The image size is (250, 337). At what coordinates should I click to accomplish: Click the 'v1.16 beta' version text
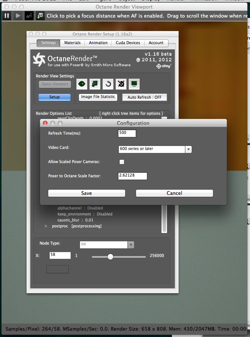(158, 54)
